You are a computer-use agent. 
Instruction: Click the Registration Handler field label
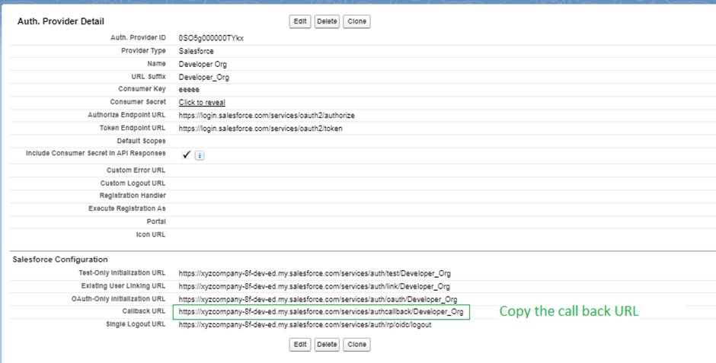[133, 196]
